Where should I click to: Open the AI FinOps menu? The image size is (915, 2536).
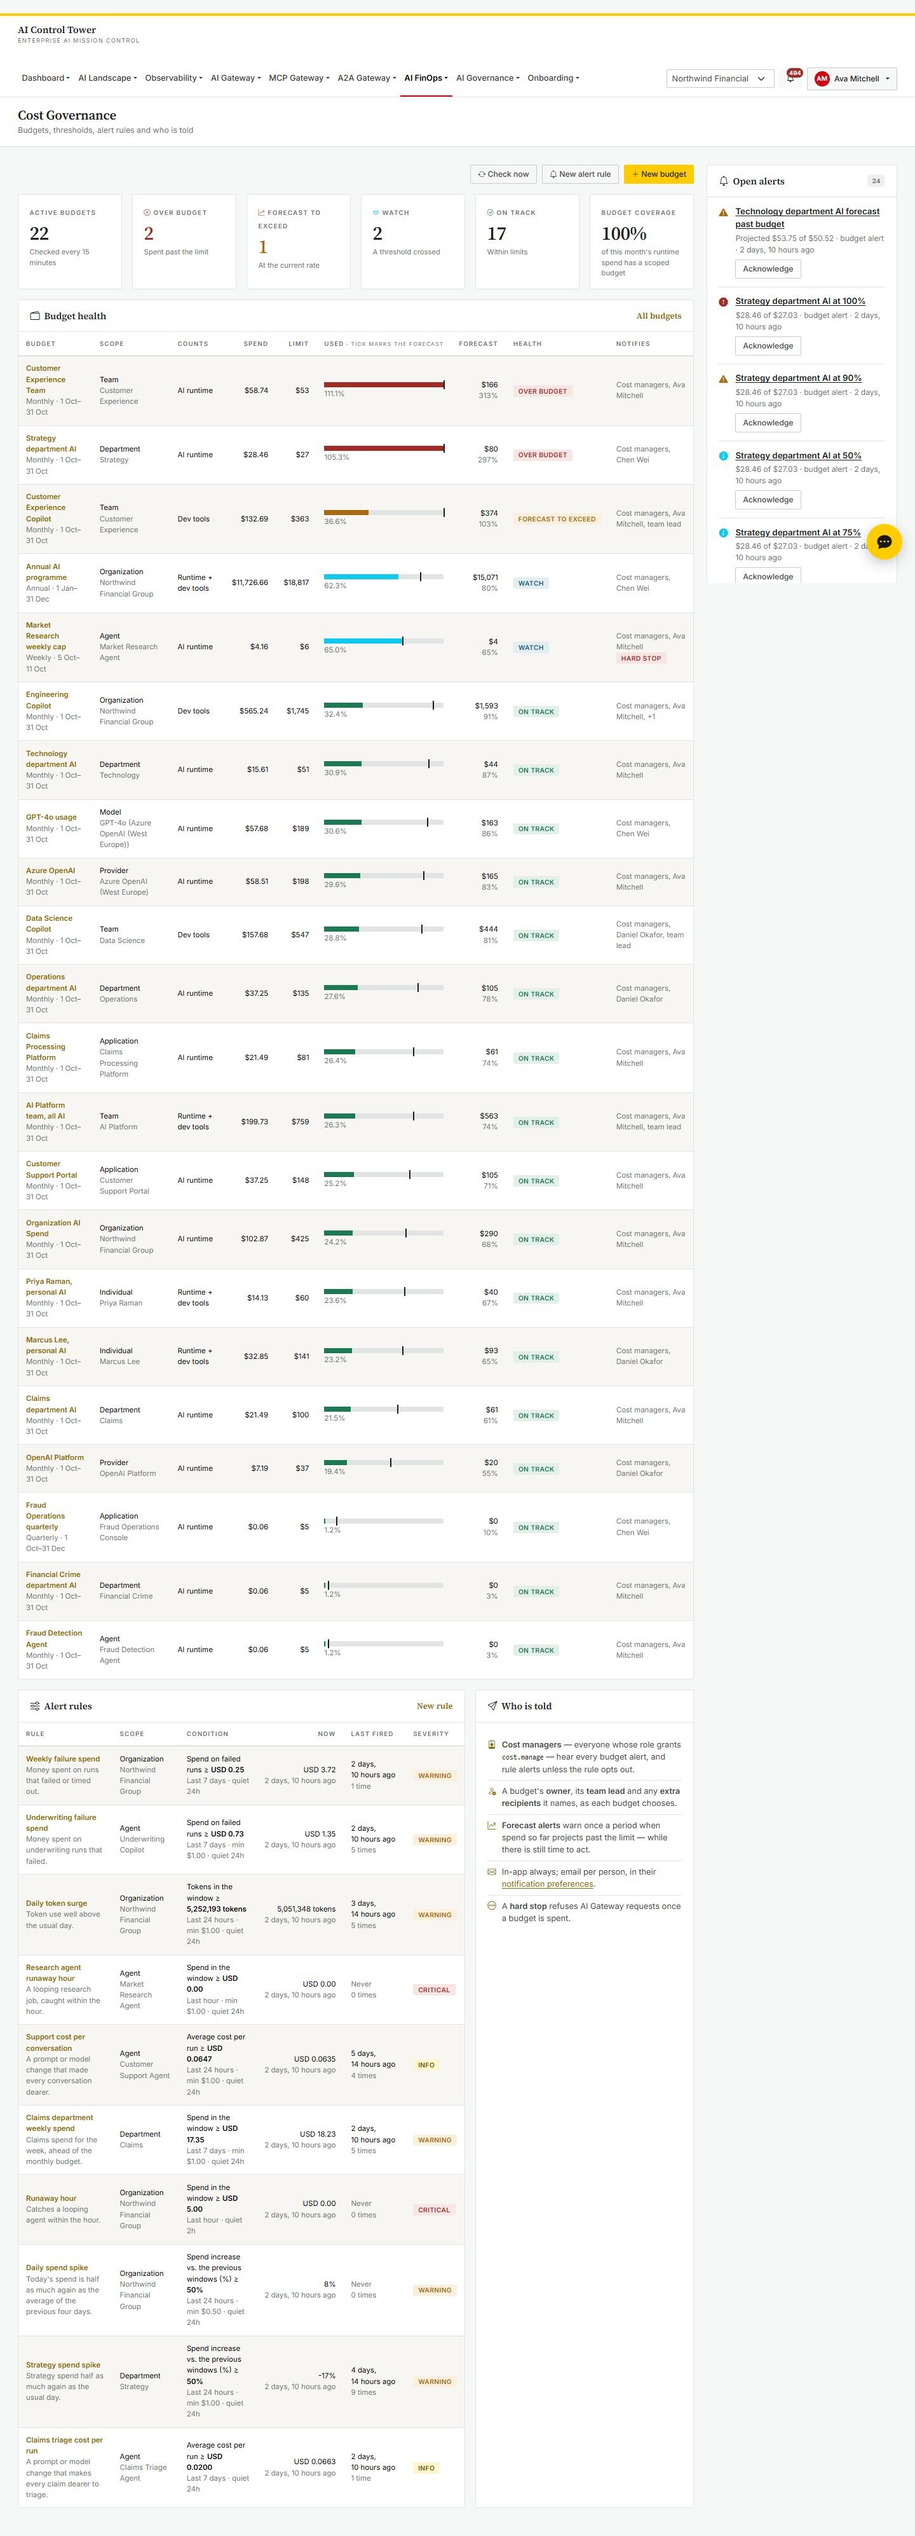(x=426, y=78)
